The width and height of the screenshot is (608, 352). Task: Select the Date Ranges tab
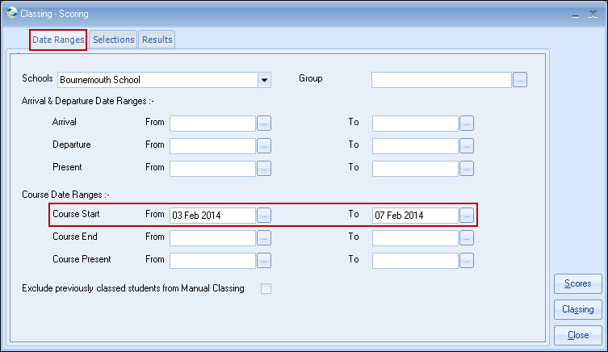(x=58, y=39)
